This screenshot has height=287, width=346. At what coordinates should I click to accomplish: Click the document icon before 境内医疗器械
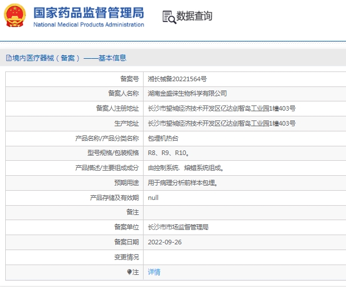point(9,58)
